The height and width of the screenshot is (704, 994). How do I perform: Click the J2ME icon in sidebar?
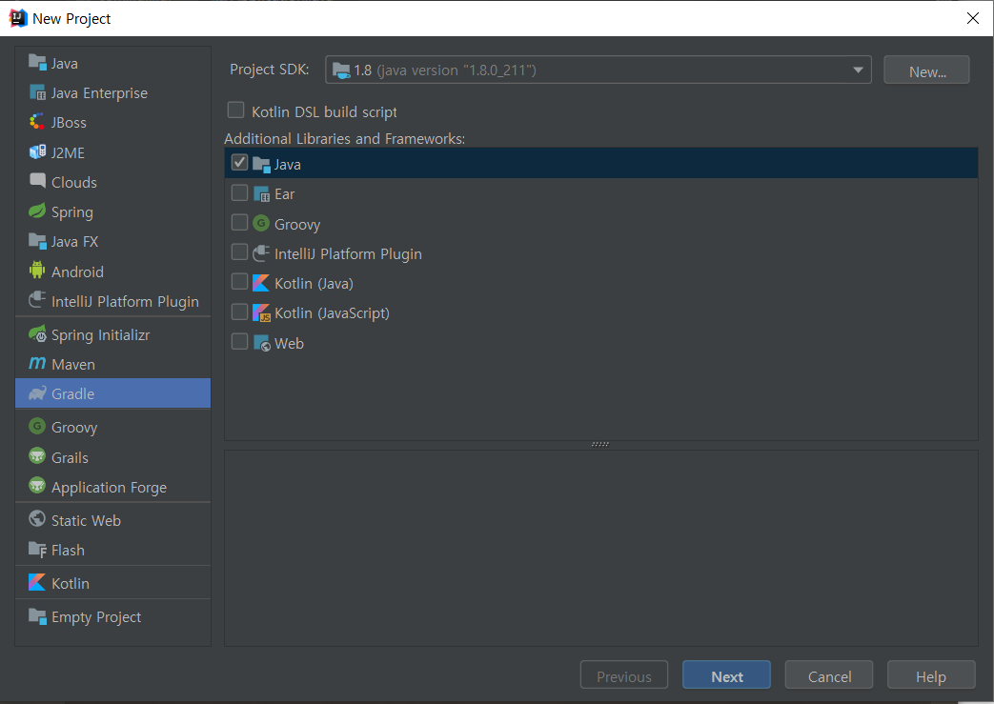[x=37, y=152]
